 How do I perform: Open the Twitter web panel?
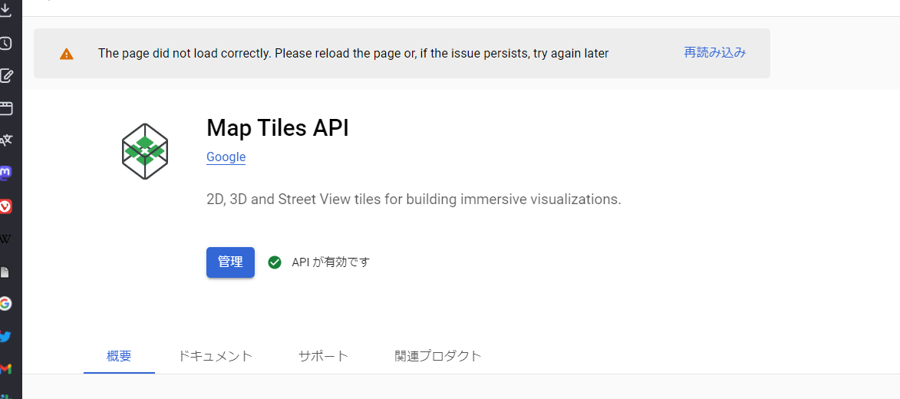5,336
